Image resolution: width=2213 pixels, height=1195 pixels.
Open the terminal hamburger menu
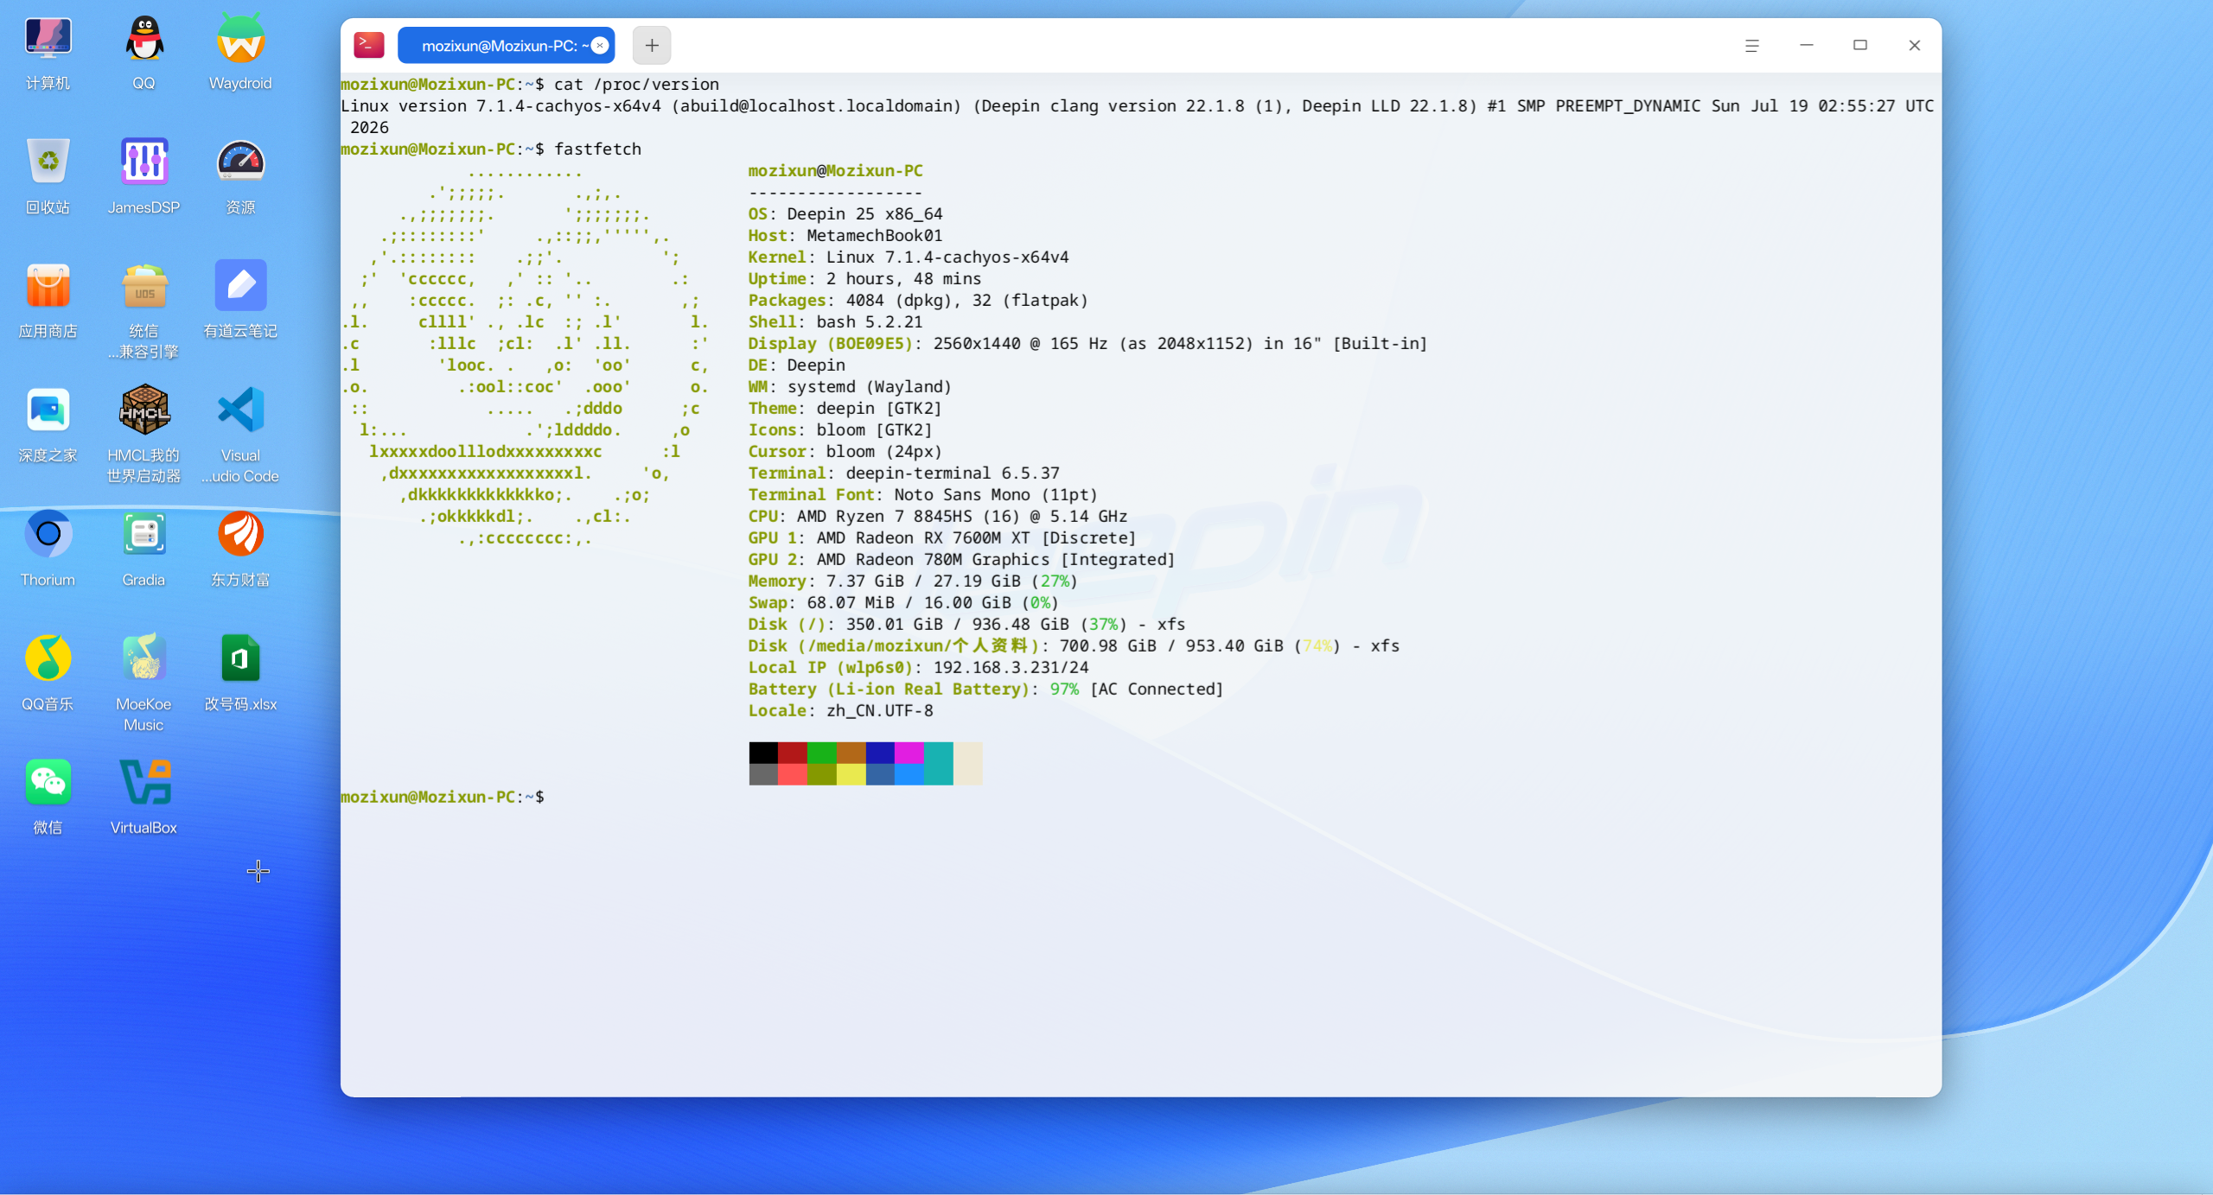pyautogui.click(x=1751, y=46)
